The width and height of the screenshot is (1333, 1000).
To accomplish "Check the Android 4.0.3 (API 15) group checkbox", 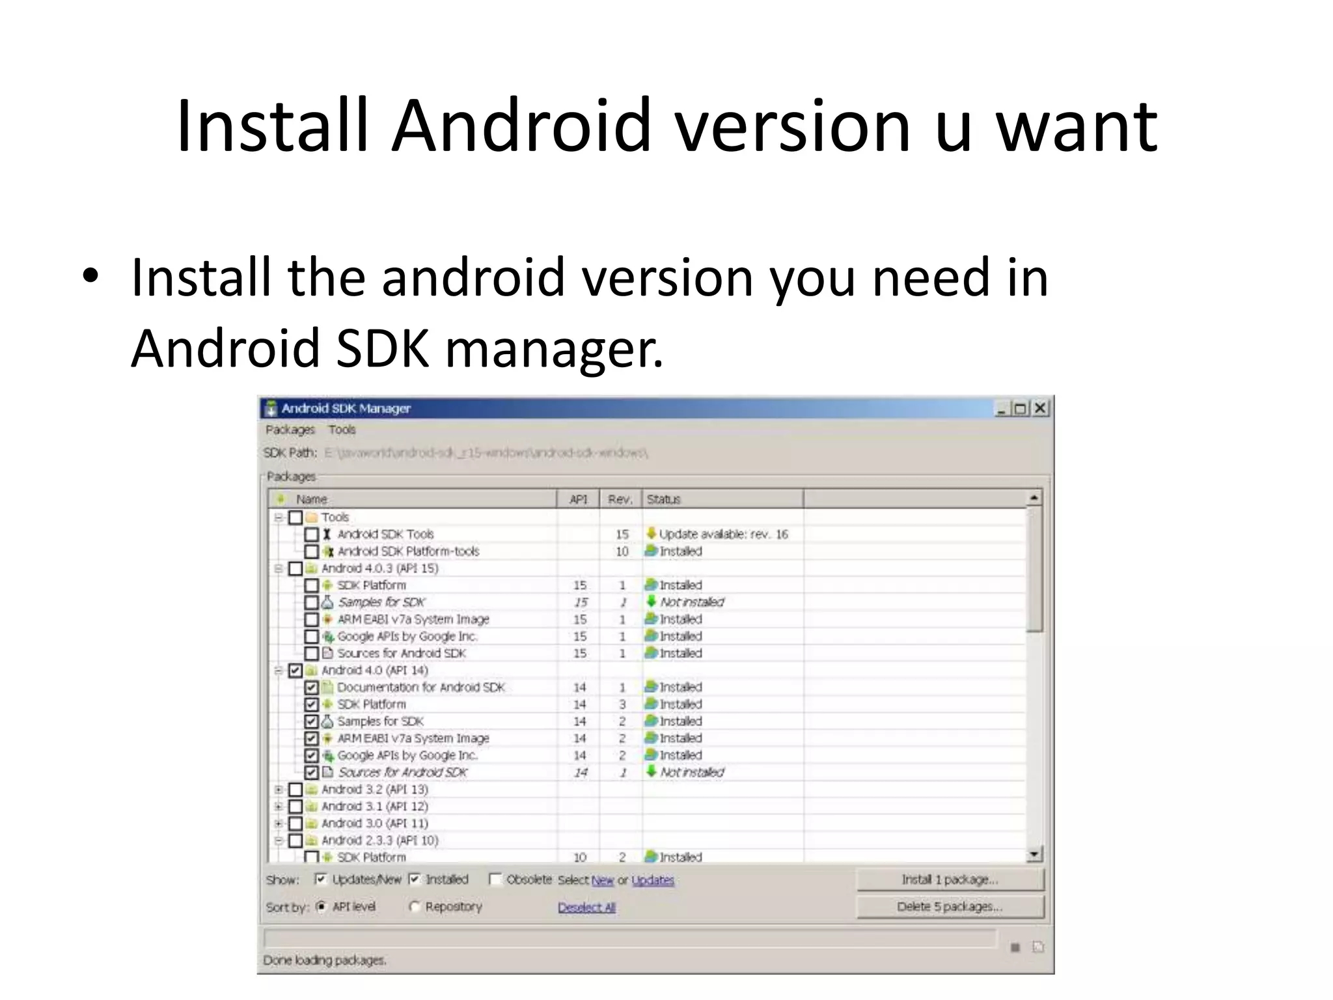I will coord(295,568).
